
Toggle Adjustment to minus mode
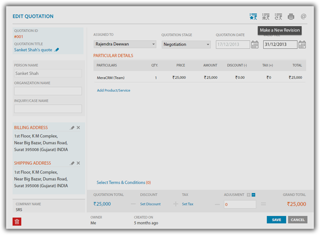253,195
